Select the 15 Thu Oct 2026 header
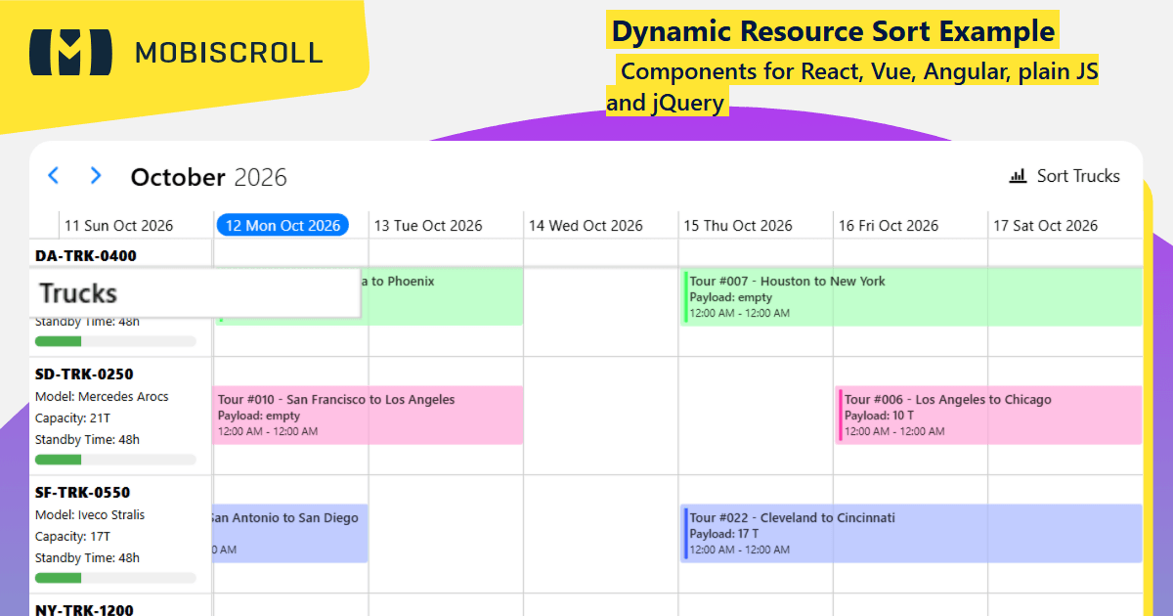This screenshot has width=1173, height=616. click(x=738, y=226)
